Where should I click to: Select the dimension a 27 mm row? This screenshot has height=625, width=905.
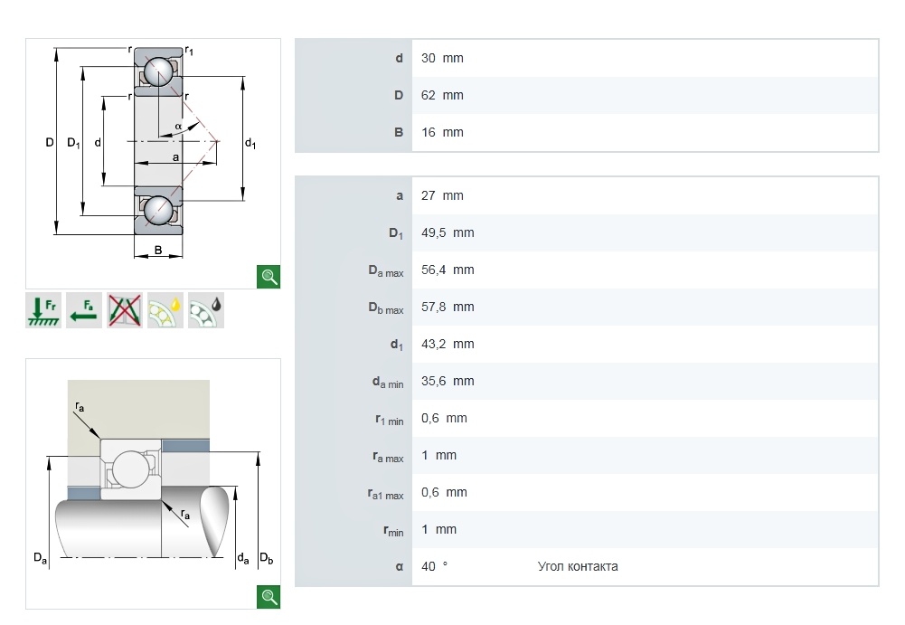point(586,195)
